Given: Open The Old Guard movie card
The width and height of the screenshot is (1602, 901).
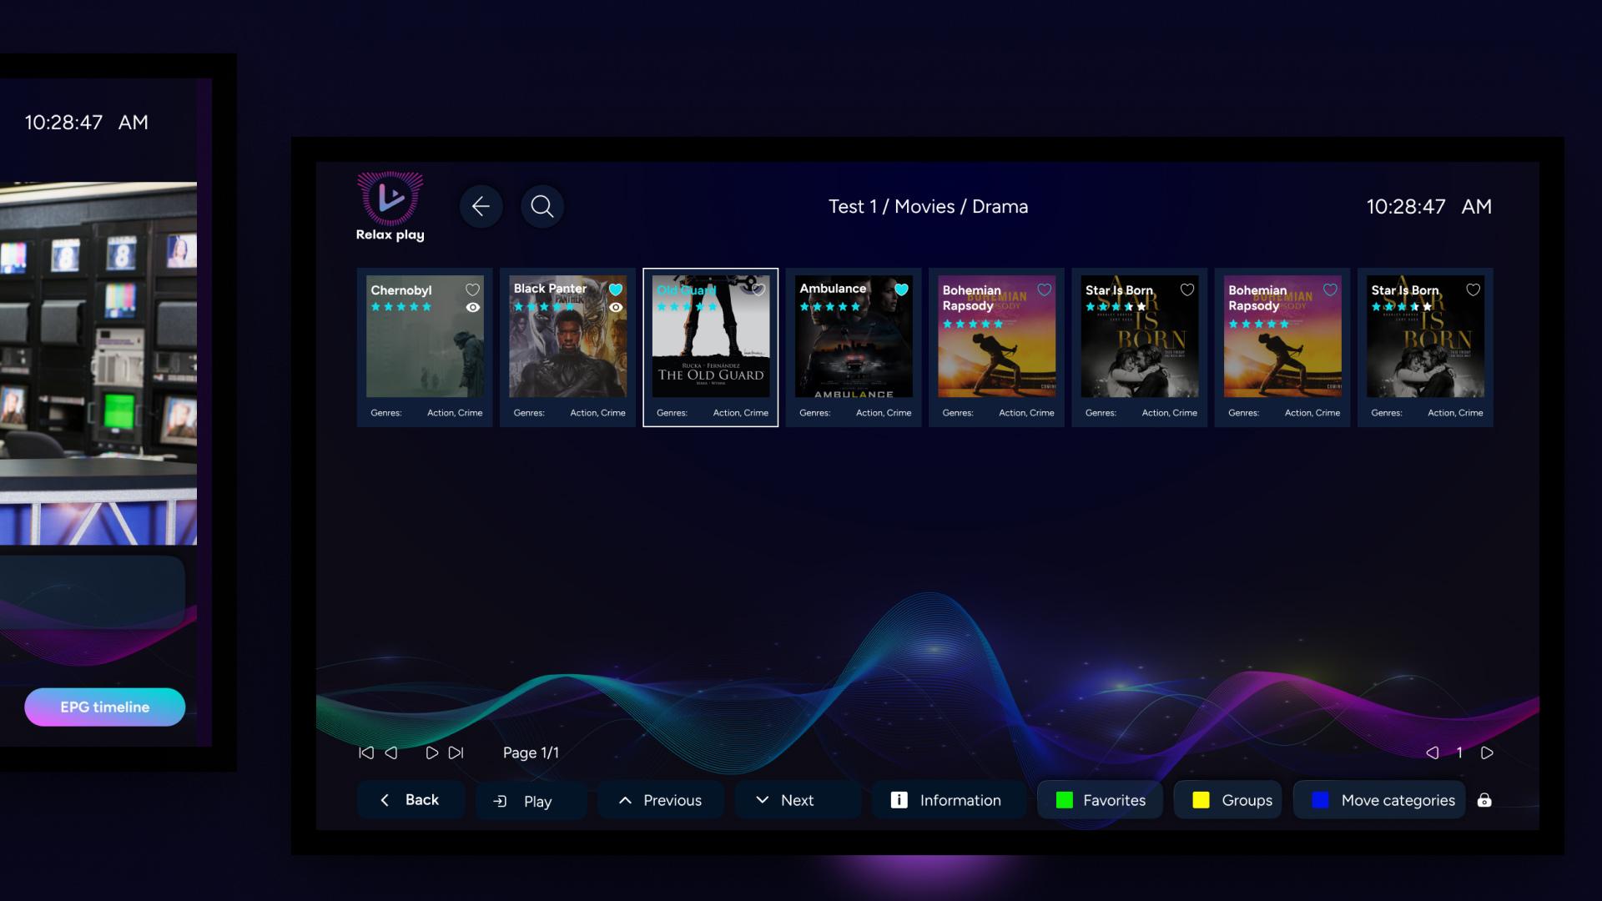Looking at the screenshot, I should pos(710,347).
